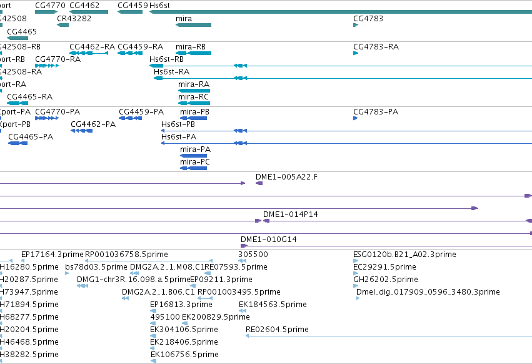Click the EP09211.3prime label
532x364 pixels.
click(221, 280)
